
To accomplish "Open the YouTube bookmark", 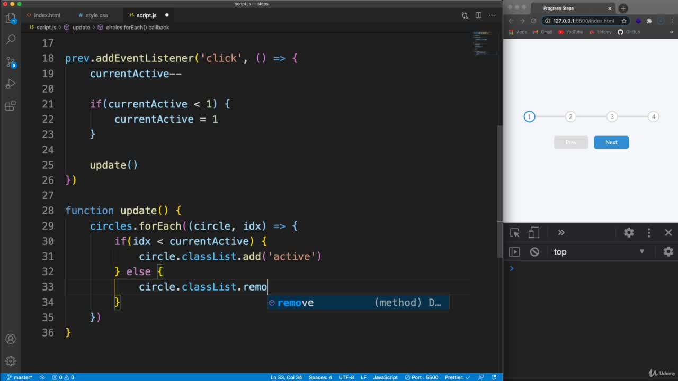I will click(x=570, y=32).
